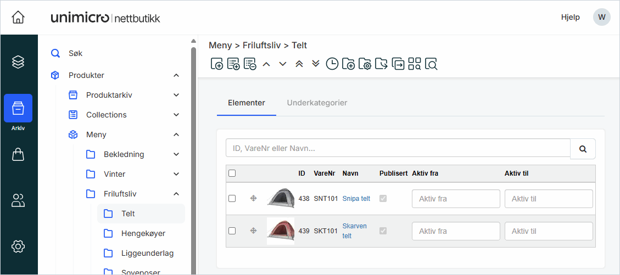Click the home icon
Viewport: 620px width, 275px height.
click(x=18, y=18)
